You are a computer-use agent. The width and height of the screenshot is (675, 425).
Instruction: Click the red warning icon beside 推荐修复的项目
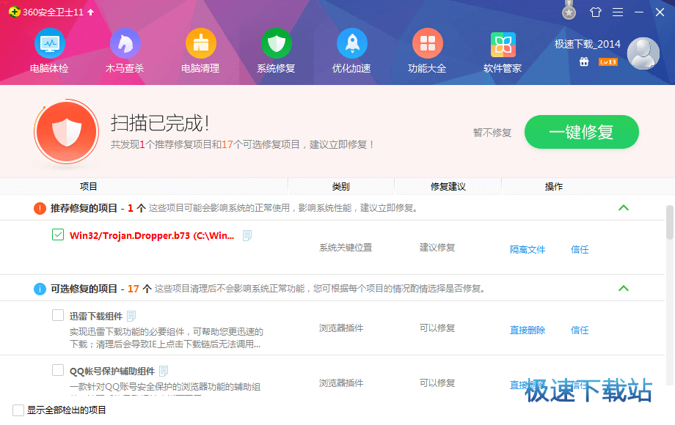click(40, 208)
